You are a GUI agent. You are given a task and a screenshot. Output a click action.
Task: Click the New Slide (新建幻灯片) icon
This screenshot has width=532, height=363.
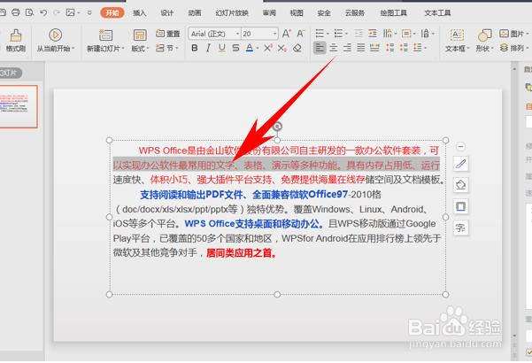105,35
